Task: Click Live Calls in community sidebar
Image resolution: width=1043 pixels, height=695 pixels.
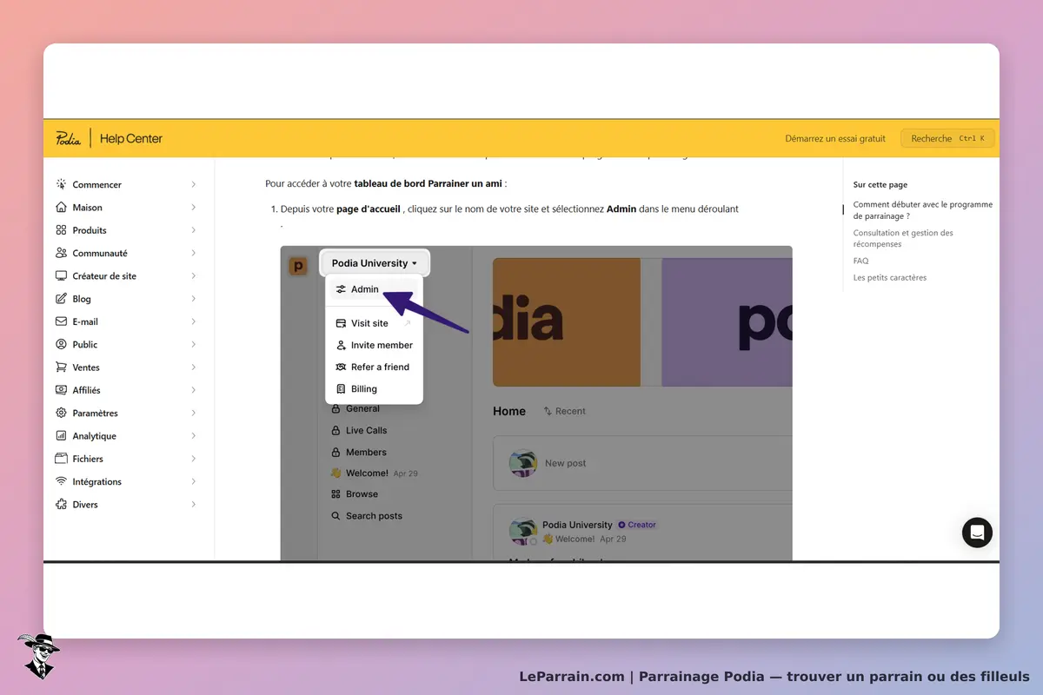Action: (359, 430)
